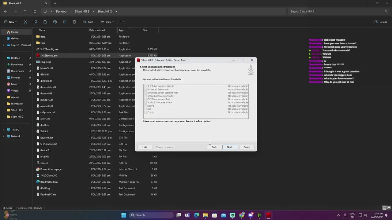Toggle the SH2 Enhancements Module checkbox
Image resolution: width=392 pixels, height=220 pixels.
coord(145,86)
